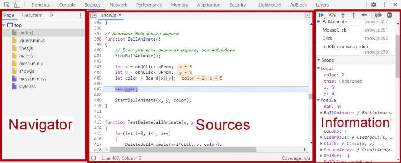Click the Inspect element picker icon
401x163 pixels.
coord(7,5)
